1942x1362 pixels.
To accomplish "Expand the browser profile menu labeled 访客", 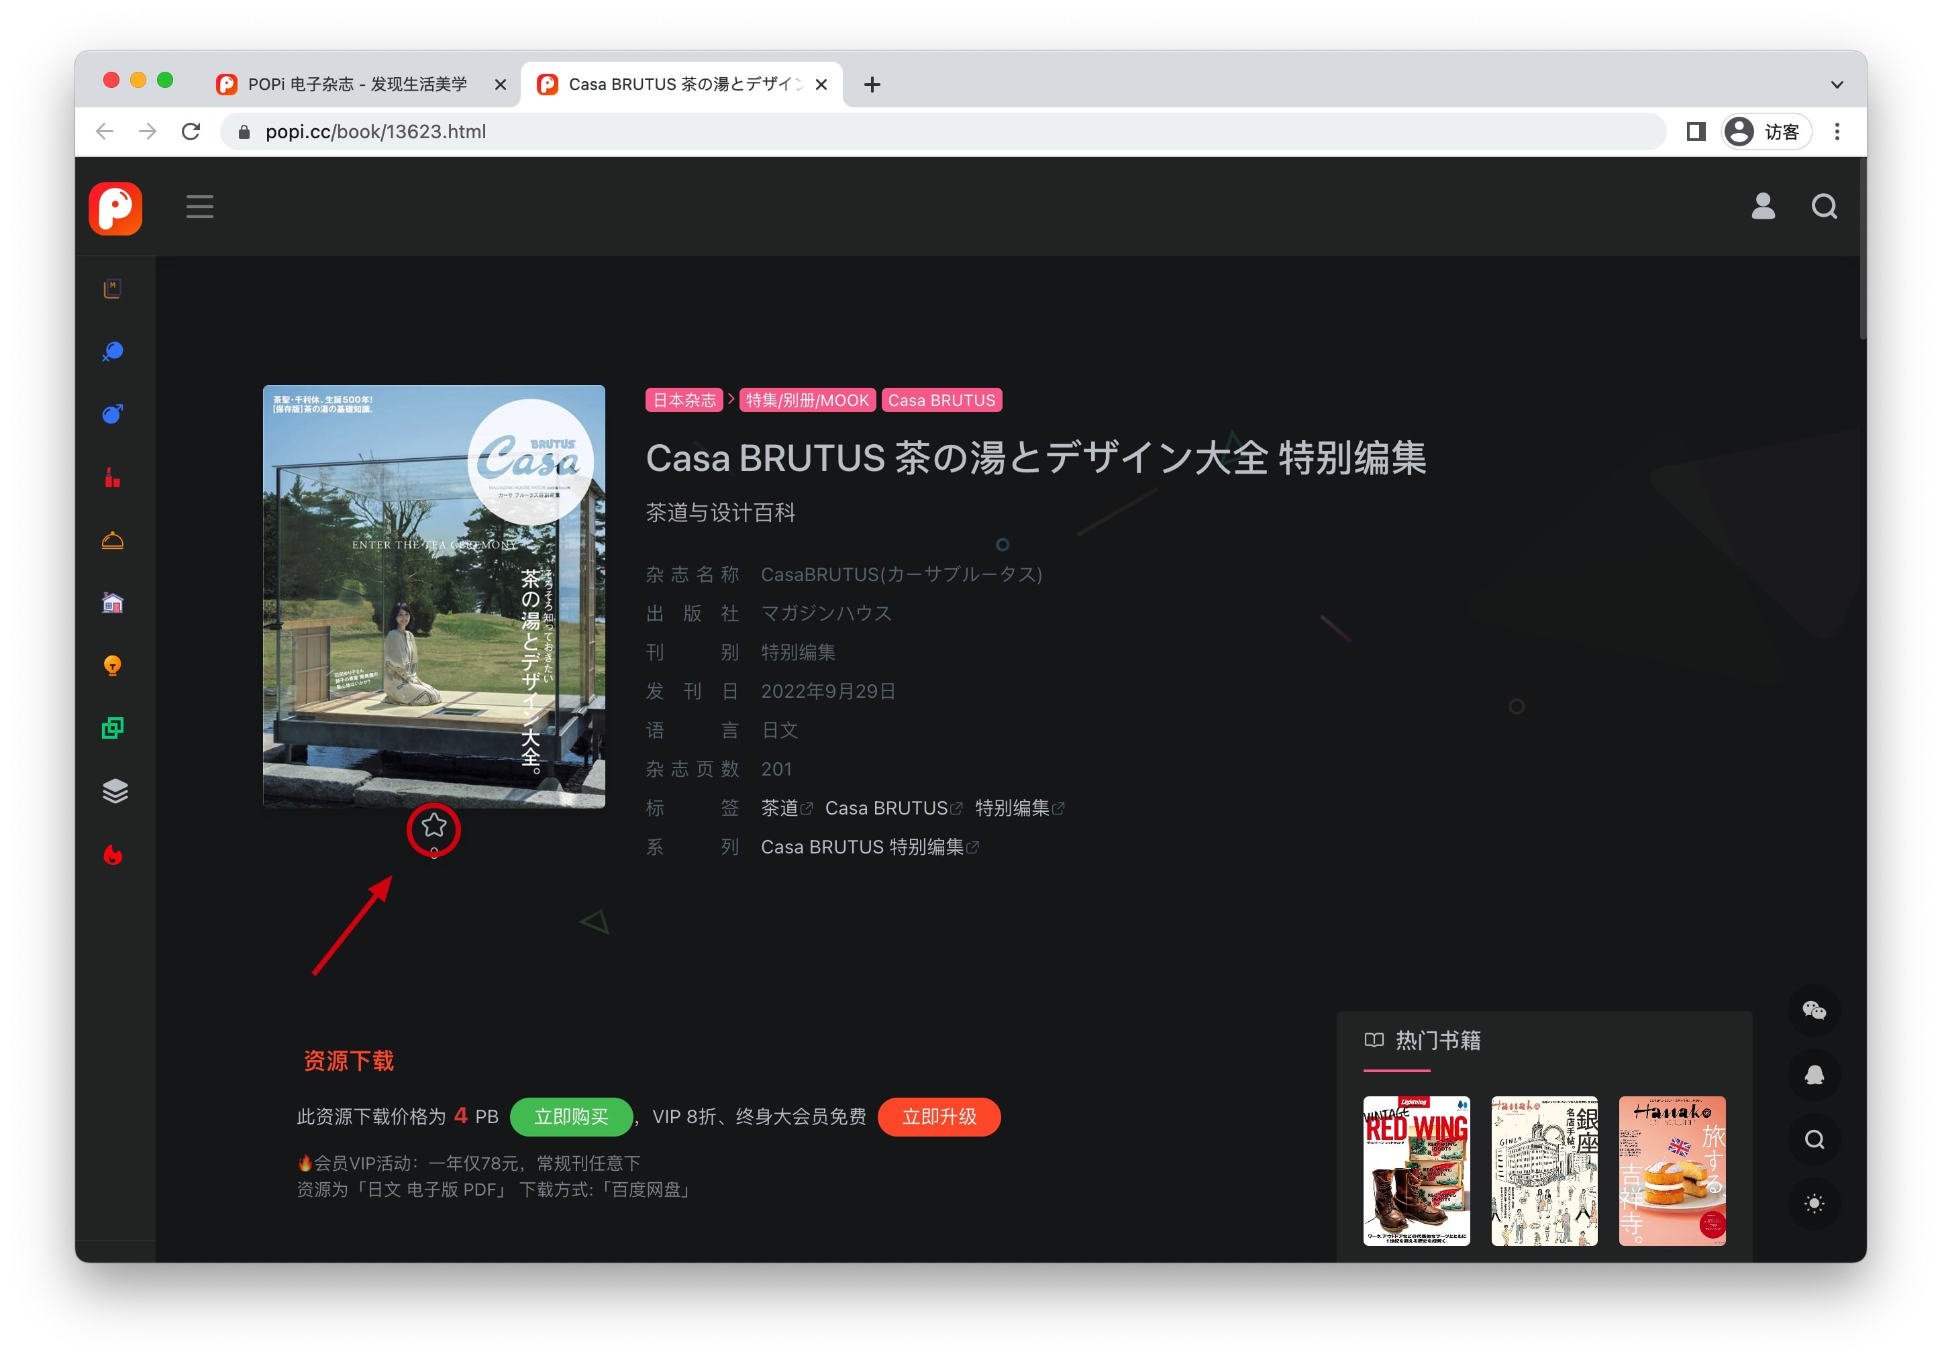I will click(x=1767, y=131).
